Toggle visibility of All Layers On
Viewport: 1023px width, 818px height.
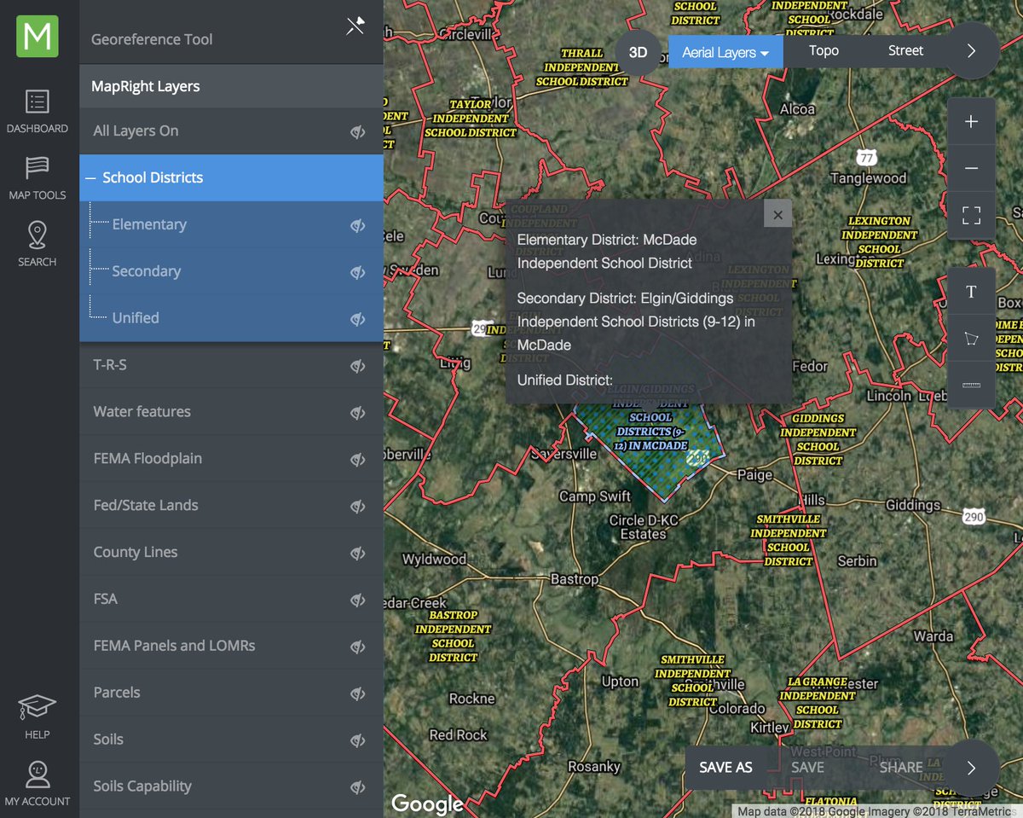pos(358,131)
